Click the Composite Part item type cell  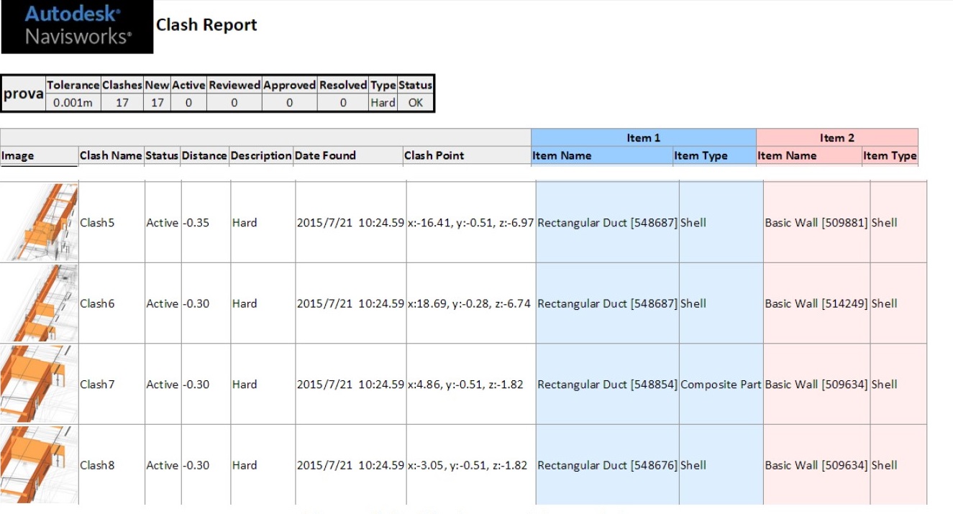pyautogui.click(x=721, y=385)
